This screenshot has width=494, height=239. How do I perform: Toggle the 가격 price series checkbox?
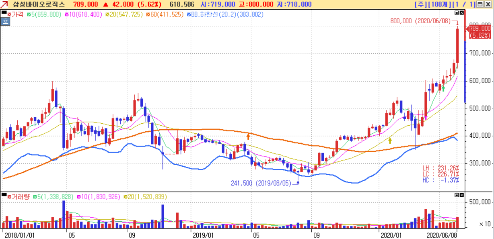coord(10,14)
